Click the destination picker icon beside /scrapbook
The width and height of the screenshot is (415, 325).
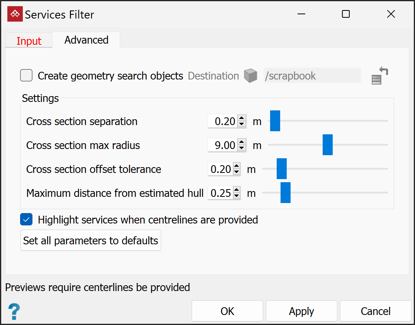[x=379, y=76]
